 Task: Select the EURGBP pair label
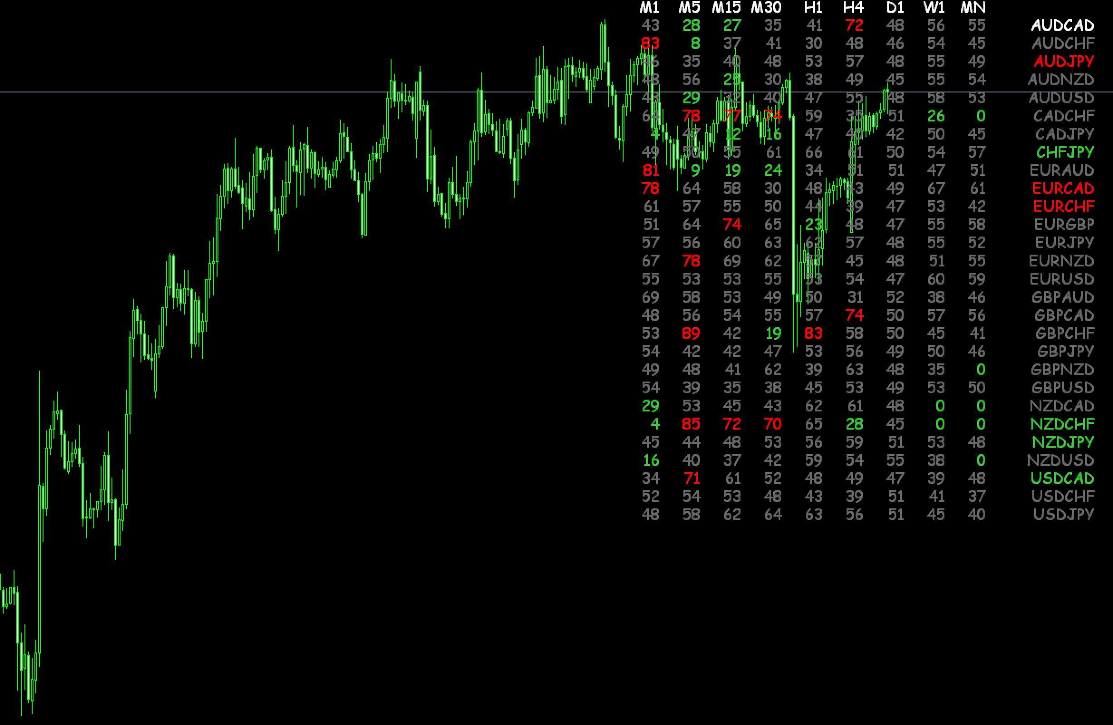(x=1064, y=224)
